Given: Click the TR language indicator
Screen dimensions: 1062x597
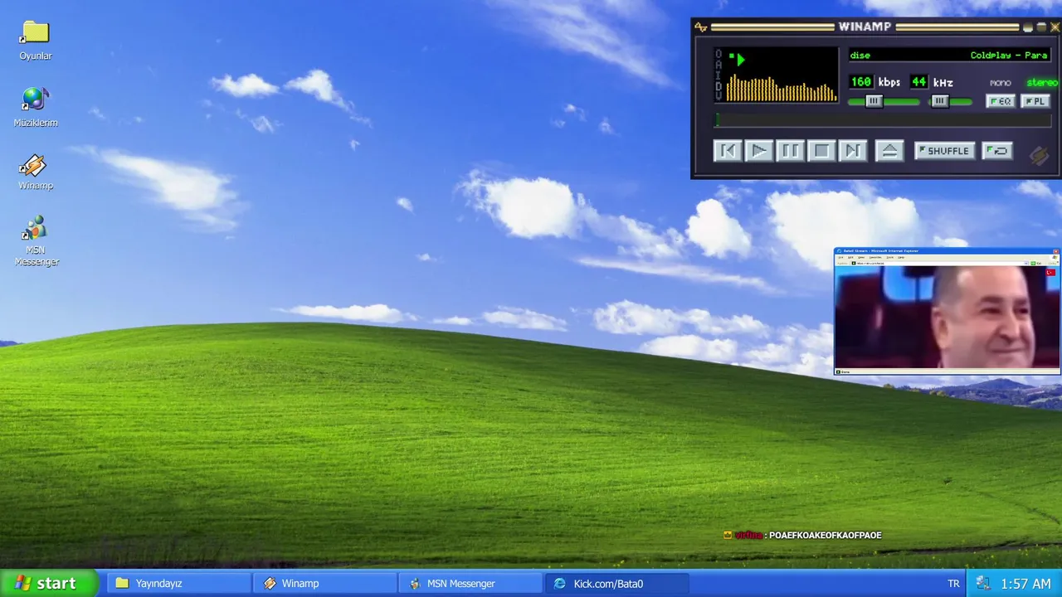Looking at the screenshot, I should 953,584.
